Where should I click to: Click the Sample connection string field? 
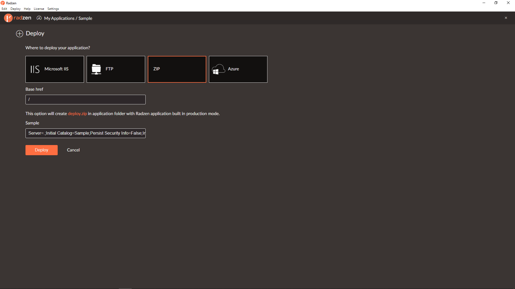click(86, 133)
